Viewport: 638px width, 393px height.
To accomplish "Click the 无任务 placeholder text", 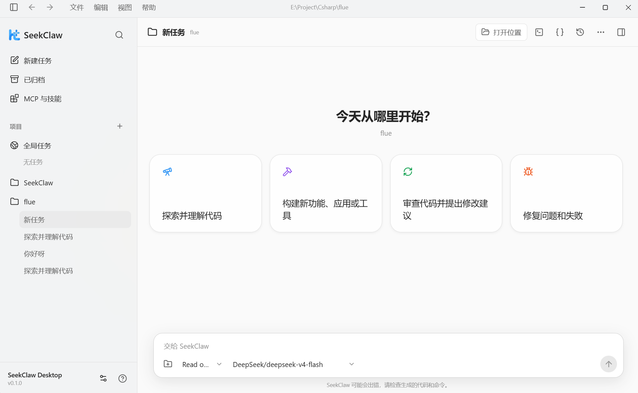I will (x=33, y=162).
